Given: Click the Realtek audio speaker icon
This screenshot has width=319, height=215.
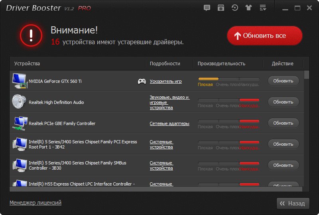Looking at the screenshot, I should coord(19,102).
